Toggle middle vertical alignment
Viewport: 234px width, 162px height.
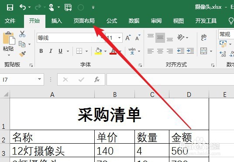[160, 38]
